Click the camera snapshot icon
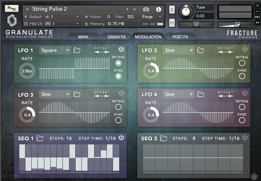 [x=146, y=9]
